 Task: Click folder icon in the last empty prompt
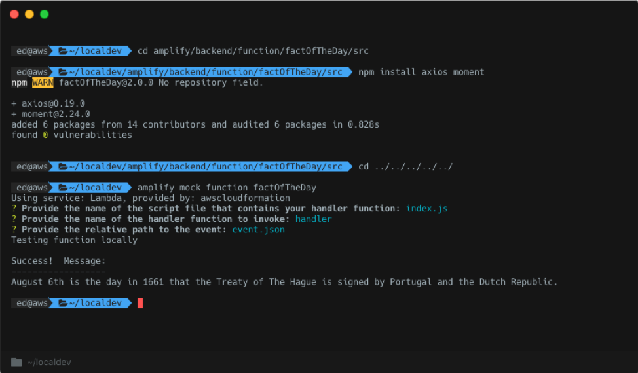coord(63,303)
